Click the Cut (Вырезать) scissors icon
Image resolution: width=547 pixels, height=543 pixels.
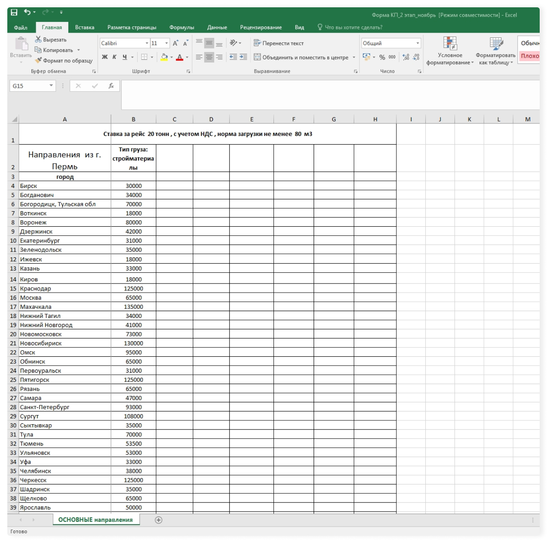point(38,40)
